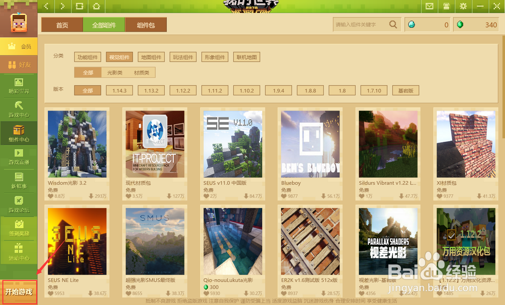Select 功能组件 category

coord(88,57)
